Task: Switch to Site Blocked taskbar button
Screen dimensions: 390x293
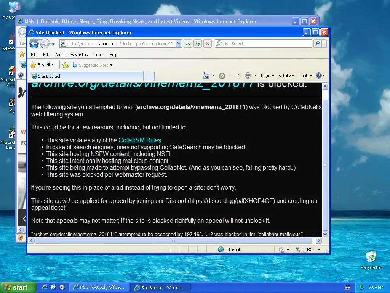Action: point(160,288)
